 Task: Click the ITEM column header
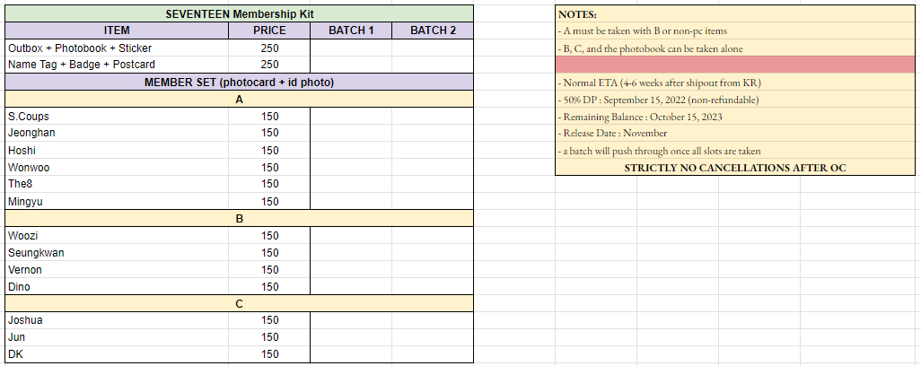tap(117, 30)
